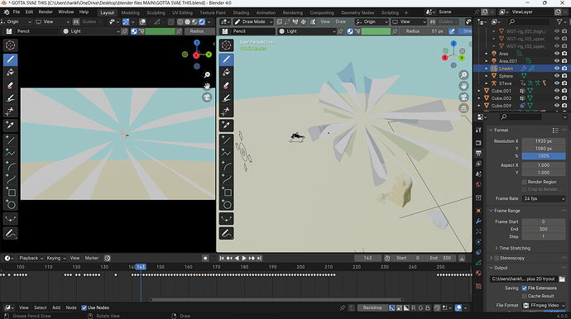Screen dimensions: 571x319
Task: Click the Resolution percentage 100% slider
Action: coord(544,156)
